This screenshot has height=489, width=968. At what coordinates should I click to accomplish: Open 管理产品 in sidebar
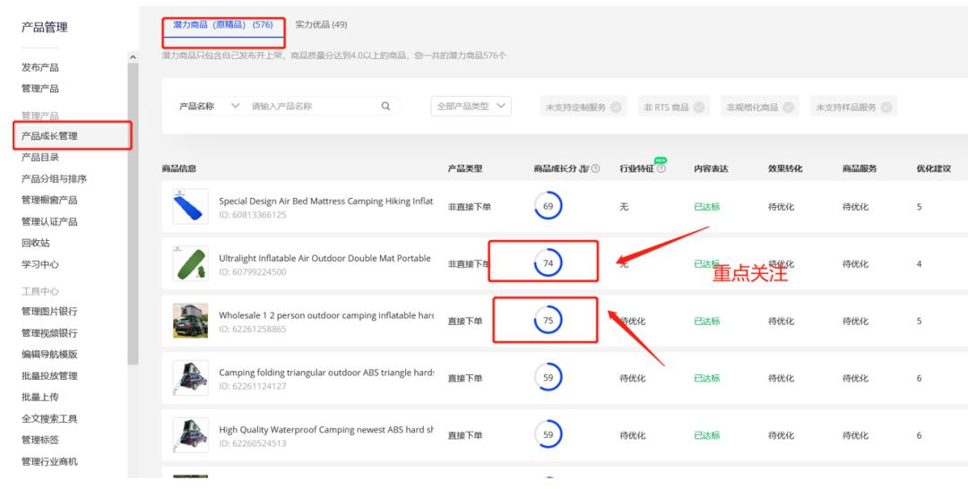[40, 88]
